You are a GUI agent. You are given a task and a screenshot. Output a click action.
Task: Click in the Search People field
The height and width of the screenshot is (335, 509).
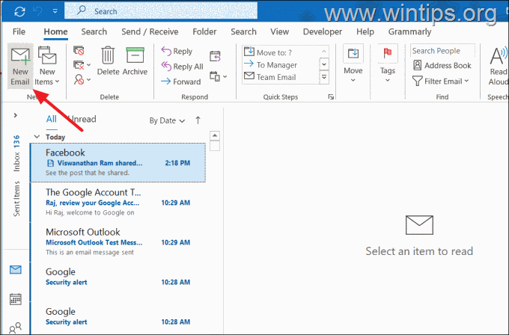(x=442, y=51)
